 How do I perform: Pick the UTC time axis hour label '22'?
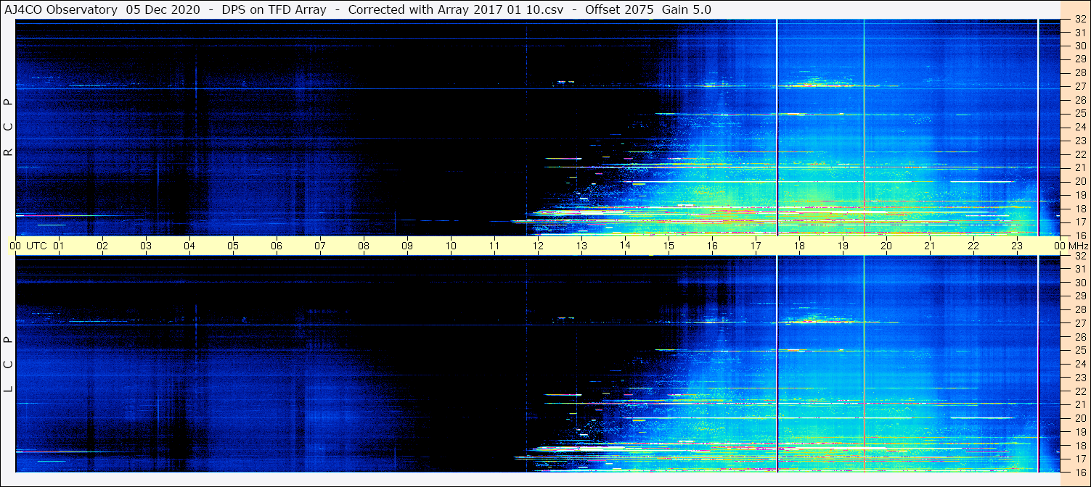click(973, 246)
